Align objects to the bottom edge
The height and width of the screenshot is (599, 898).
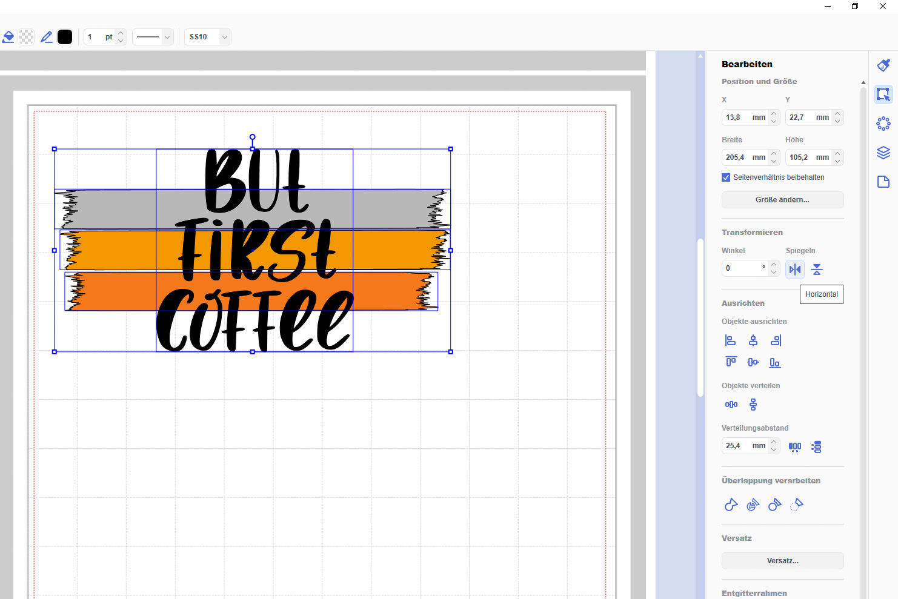(774, 362)
